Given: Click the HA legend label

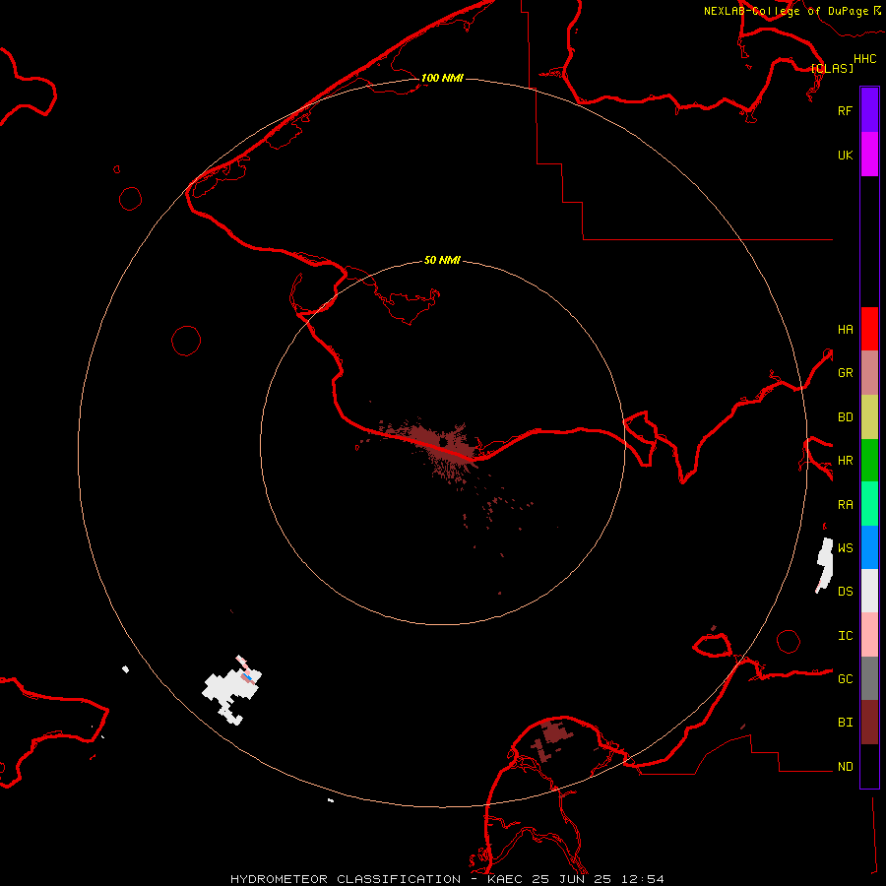Looking at the screenshot, I should pos(845,329).
